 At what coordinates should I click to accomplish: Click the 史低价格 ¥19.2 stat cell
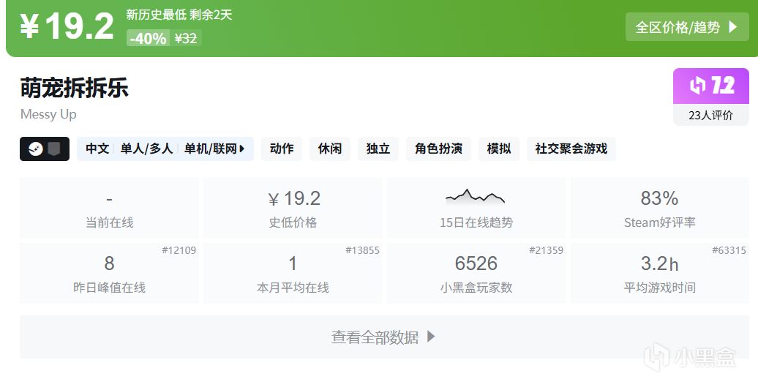[x=293, y=208]
